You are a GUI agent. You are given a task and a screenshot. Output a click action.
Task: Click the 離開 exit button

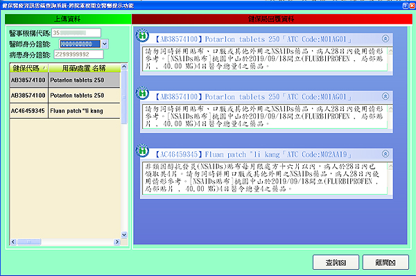tap(385, 262)
